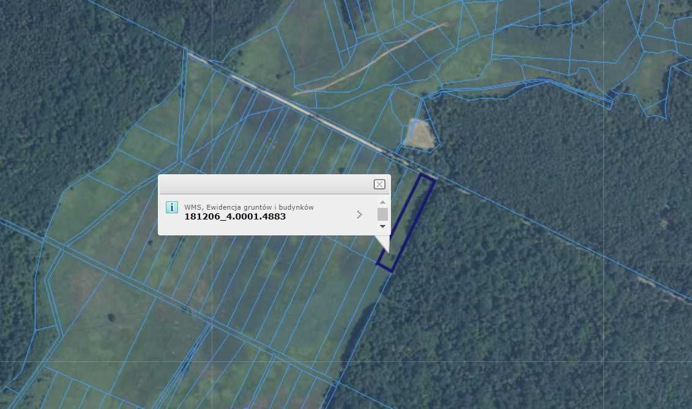Click the blue info icon in popup

(172, 207)
